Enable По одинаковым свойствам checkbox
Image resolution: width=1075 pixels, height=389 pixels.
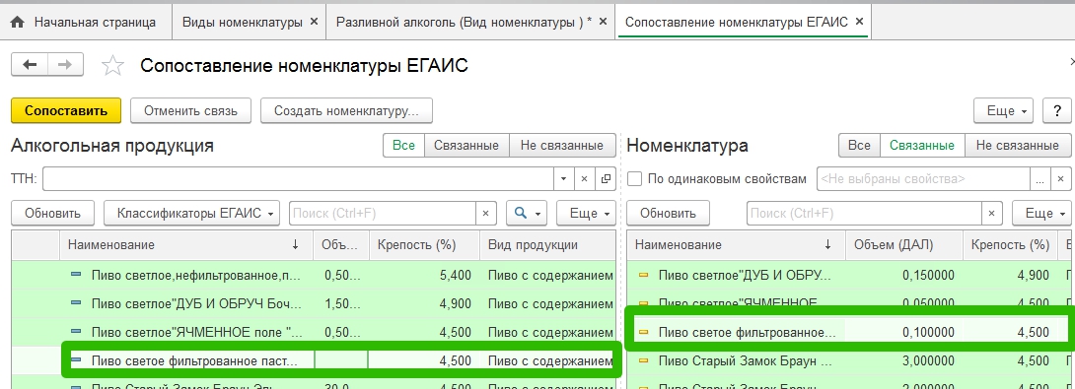(x=635, y=179)
